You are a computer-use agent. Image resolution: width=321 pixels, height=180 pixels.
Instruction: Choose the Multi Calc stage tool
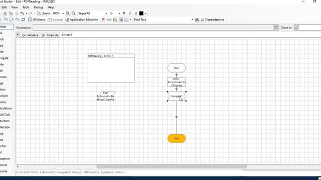5,114
